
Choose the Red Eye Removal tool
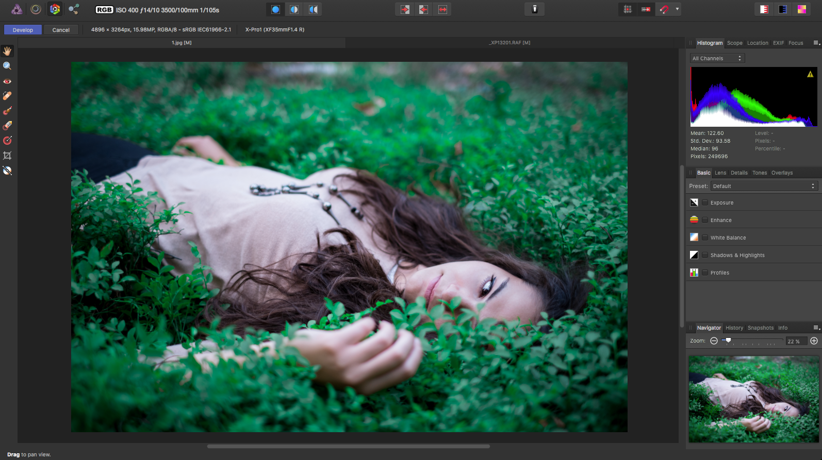point(7,81)
